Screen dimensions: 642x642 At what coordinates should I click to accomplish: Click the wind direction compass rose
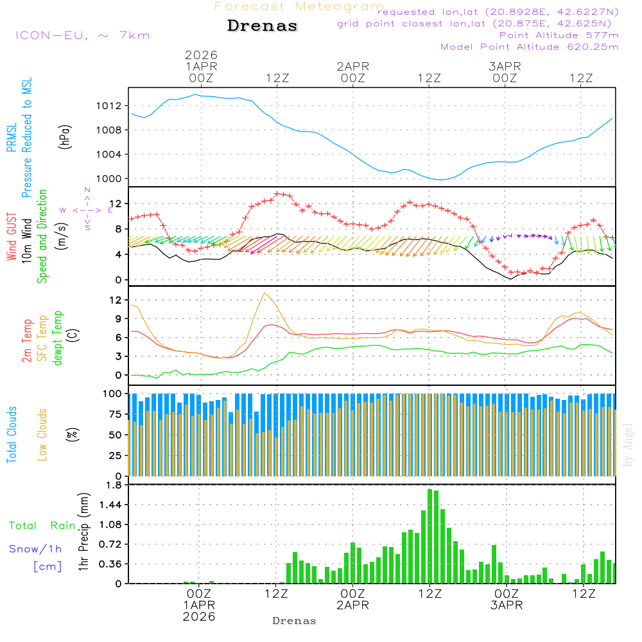click(x=87, y=210)
